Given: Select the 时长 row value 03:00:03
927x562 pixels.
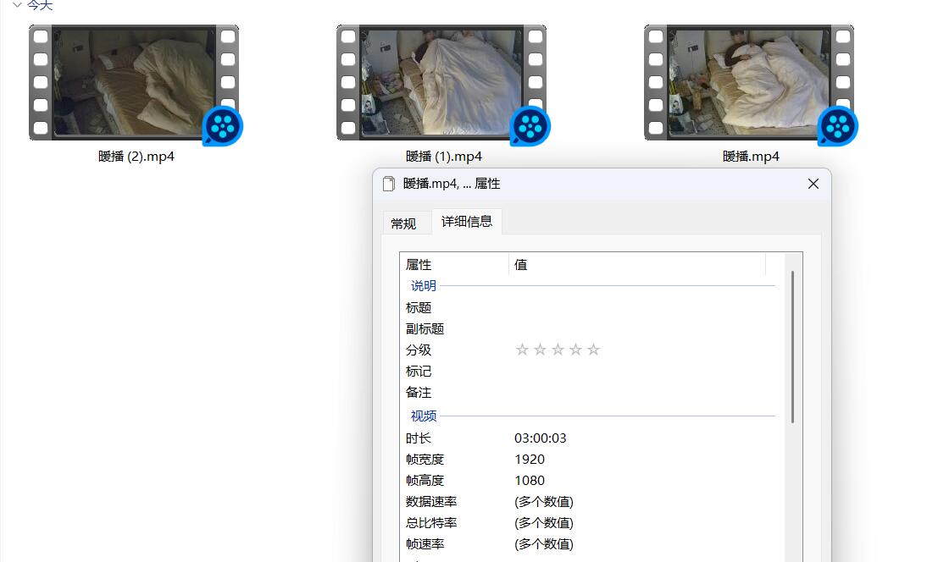Looking at the screenshot, I should point(541,438).
